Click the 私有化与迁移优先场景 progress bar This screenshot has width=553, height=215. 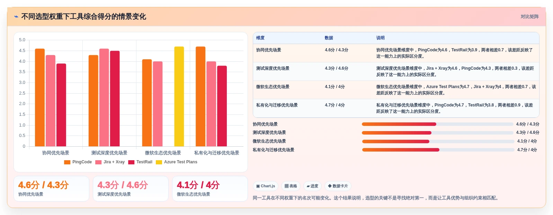click(x=438, y=150)
